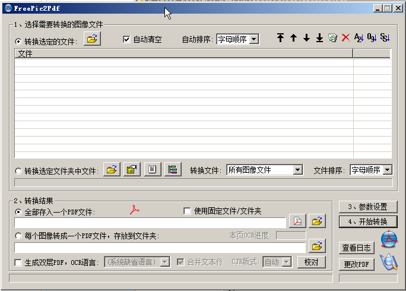The height and width of the screenshot is (291, 406).
Task: Open file browser next to 转换选定的文件
Action: tap(92, 39)
